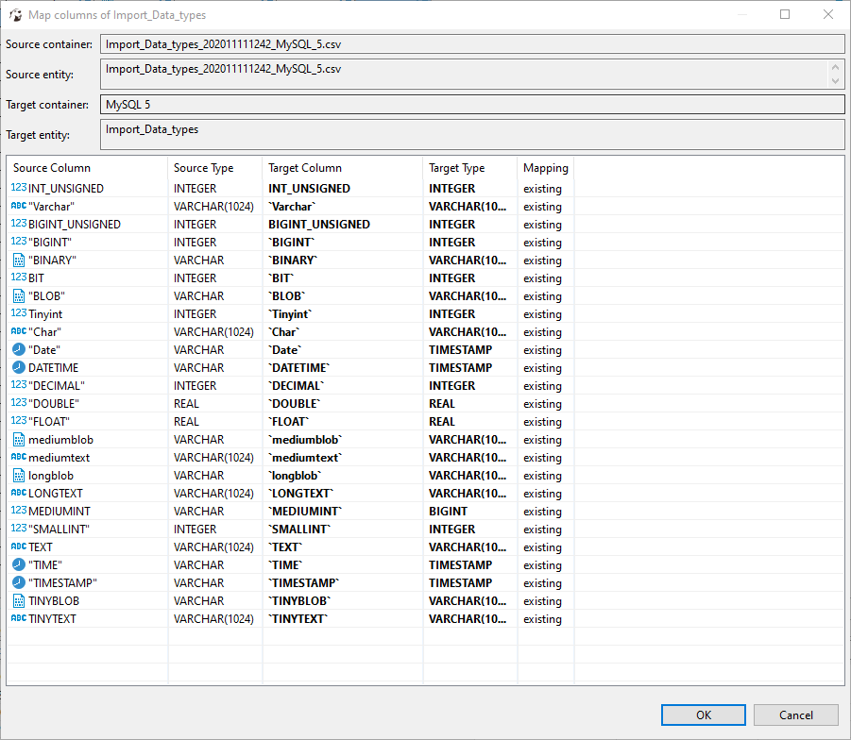The height and width of the screenshot is (740, 851).
Task: Click the 123 icon next to SMALLINT
Action: (17, 529)
